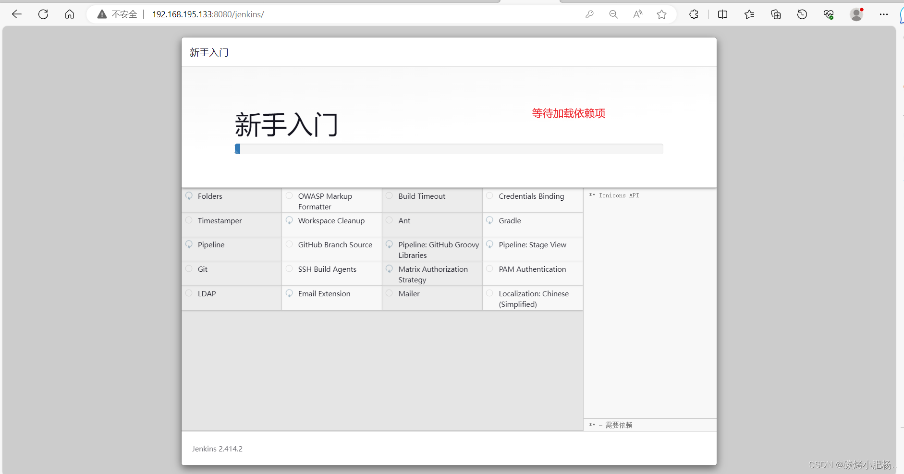Select the LDAP plugin checkbox

[x=189, y=293]
